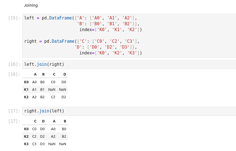236x151 pixels.
Task: Click column header B in second output table
Action: [x=65, y=121]
